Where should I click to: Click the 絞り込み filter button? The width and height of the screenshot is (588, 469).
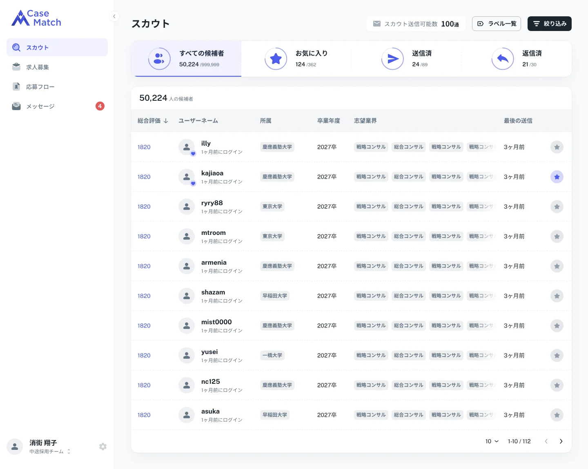550,24
